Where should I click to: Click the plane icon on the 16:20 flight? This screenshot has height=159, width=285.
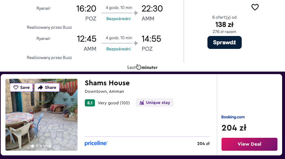pyautogui.click(x=136, y=13)
